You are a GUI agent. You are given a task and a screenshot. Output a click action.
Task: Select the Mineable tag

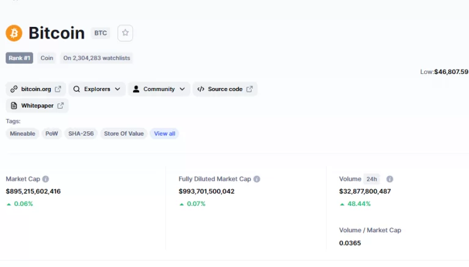[23, 134]
